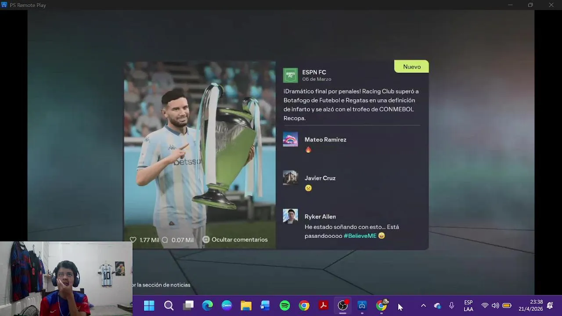This screenshot has width=562, height=316.
Task: Click the PS Remote Play title bar icon
Action: click(x=4, y=5)
